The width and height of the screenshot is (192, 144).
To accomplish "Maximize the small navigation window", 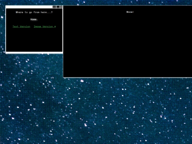I will click(x=58, y=7).
